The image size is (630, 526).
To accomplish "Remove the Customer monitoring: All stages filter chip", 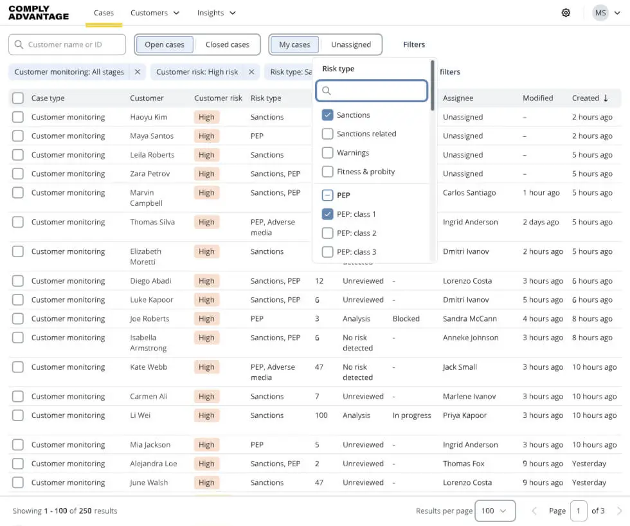I will (x=137, y=71).
